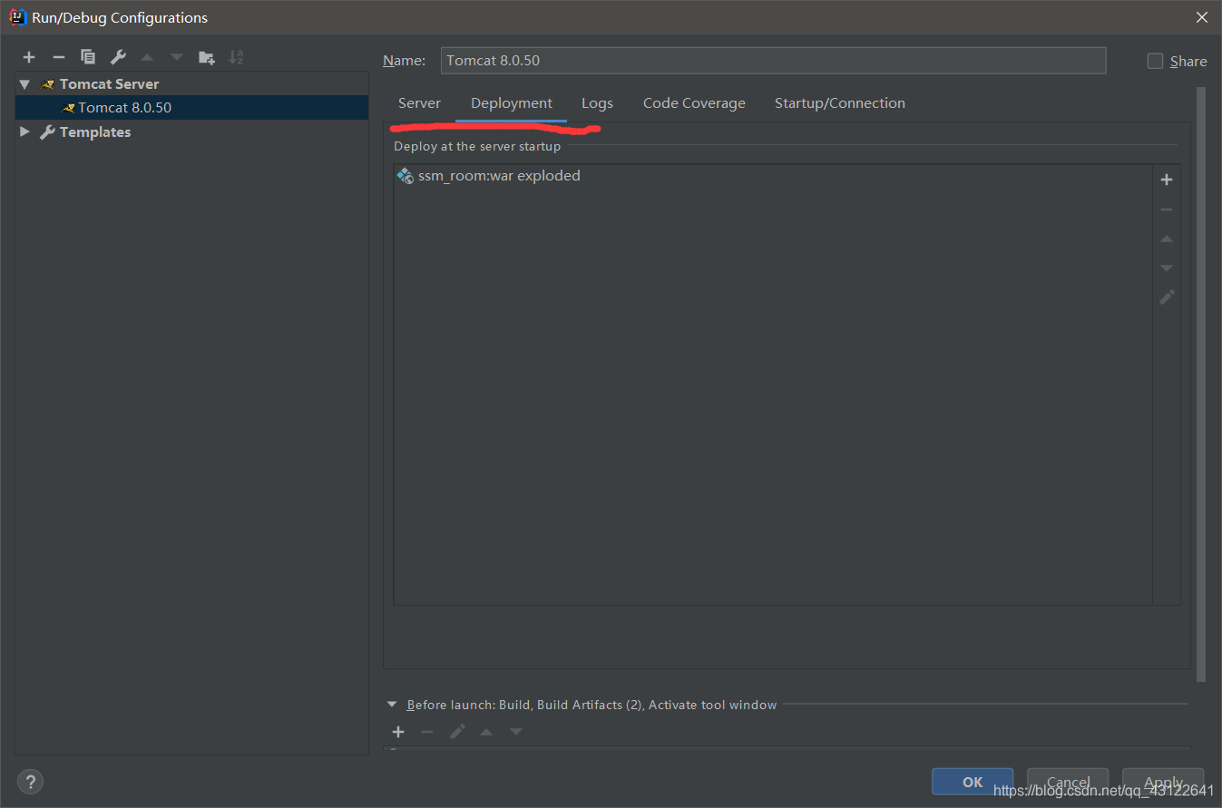This screenshot has width=1222, height=808.
Task: Add deployment artifact plus icon
Action: (x=1167, y=180)
